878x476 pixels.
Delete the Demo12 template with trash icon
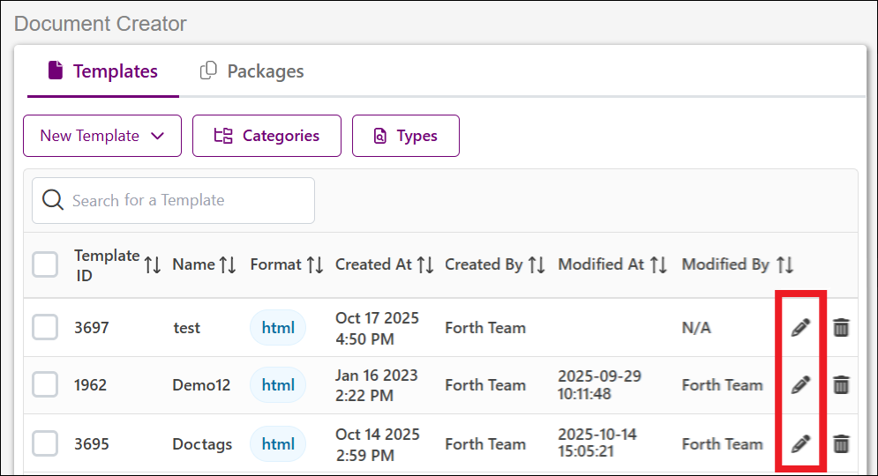pos(841,385)
